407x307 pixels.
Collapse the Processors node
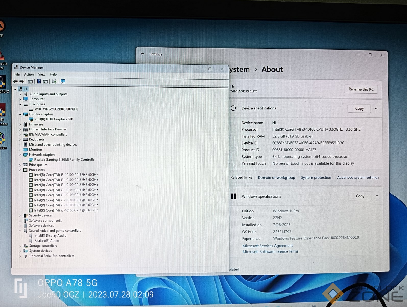(x=20, y=170)
